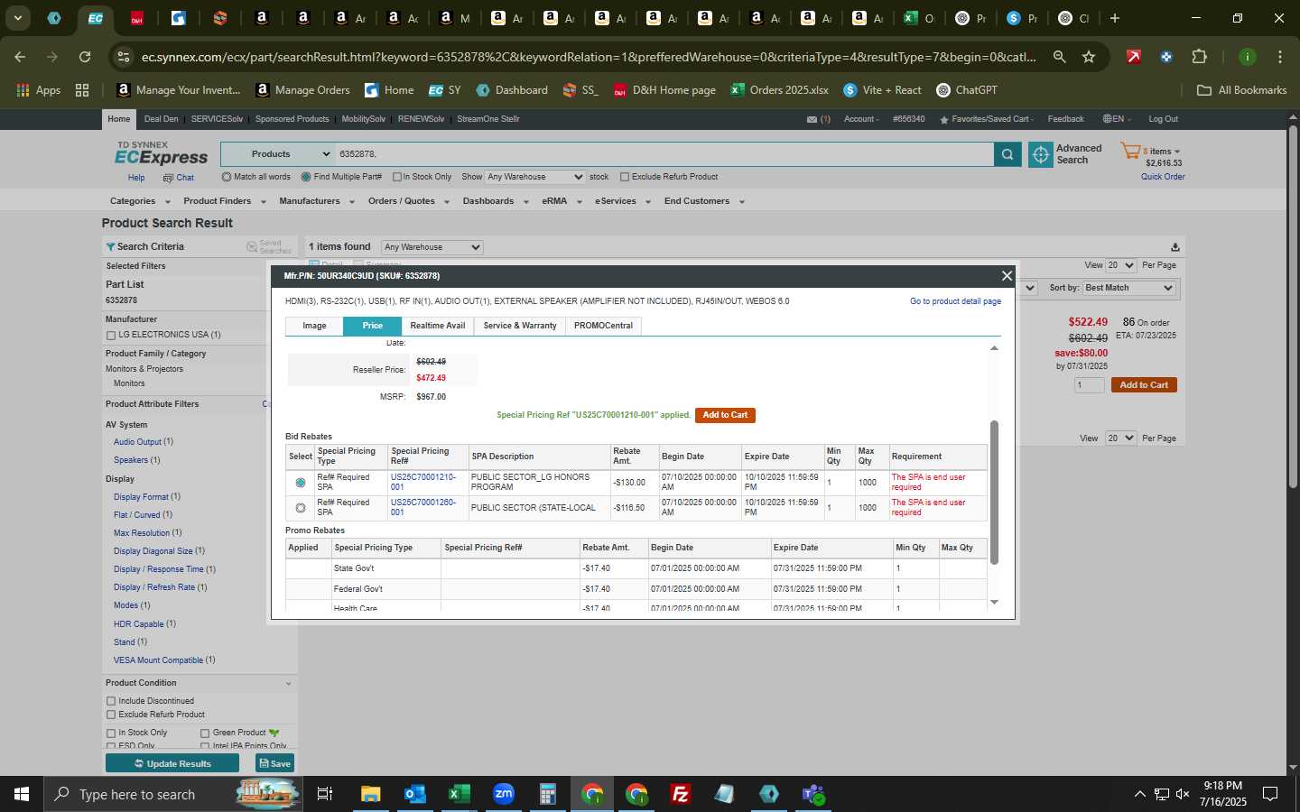Image resolution: width=1300 pixels, height=812 pixels.
Task: Reload the browser page
Action: (x=85, y=57)
